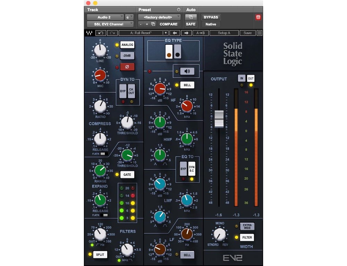Click the COMPARE button

[168, 24]
